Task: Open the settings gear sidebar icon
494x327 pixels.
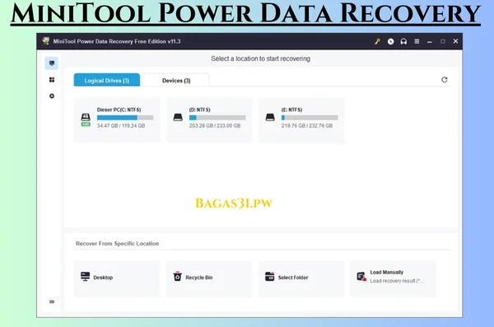Action: coord(52,96)
